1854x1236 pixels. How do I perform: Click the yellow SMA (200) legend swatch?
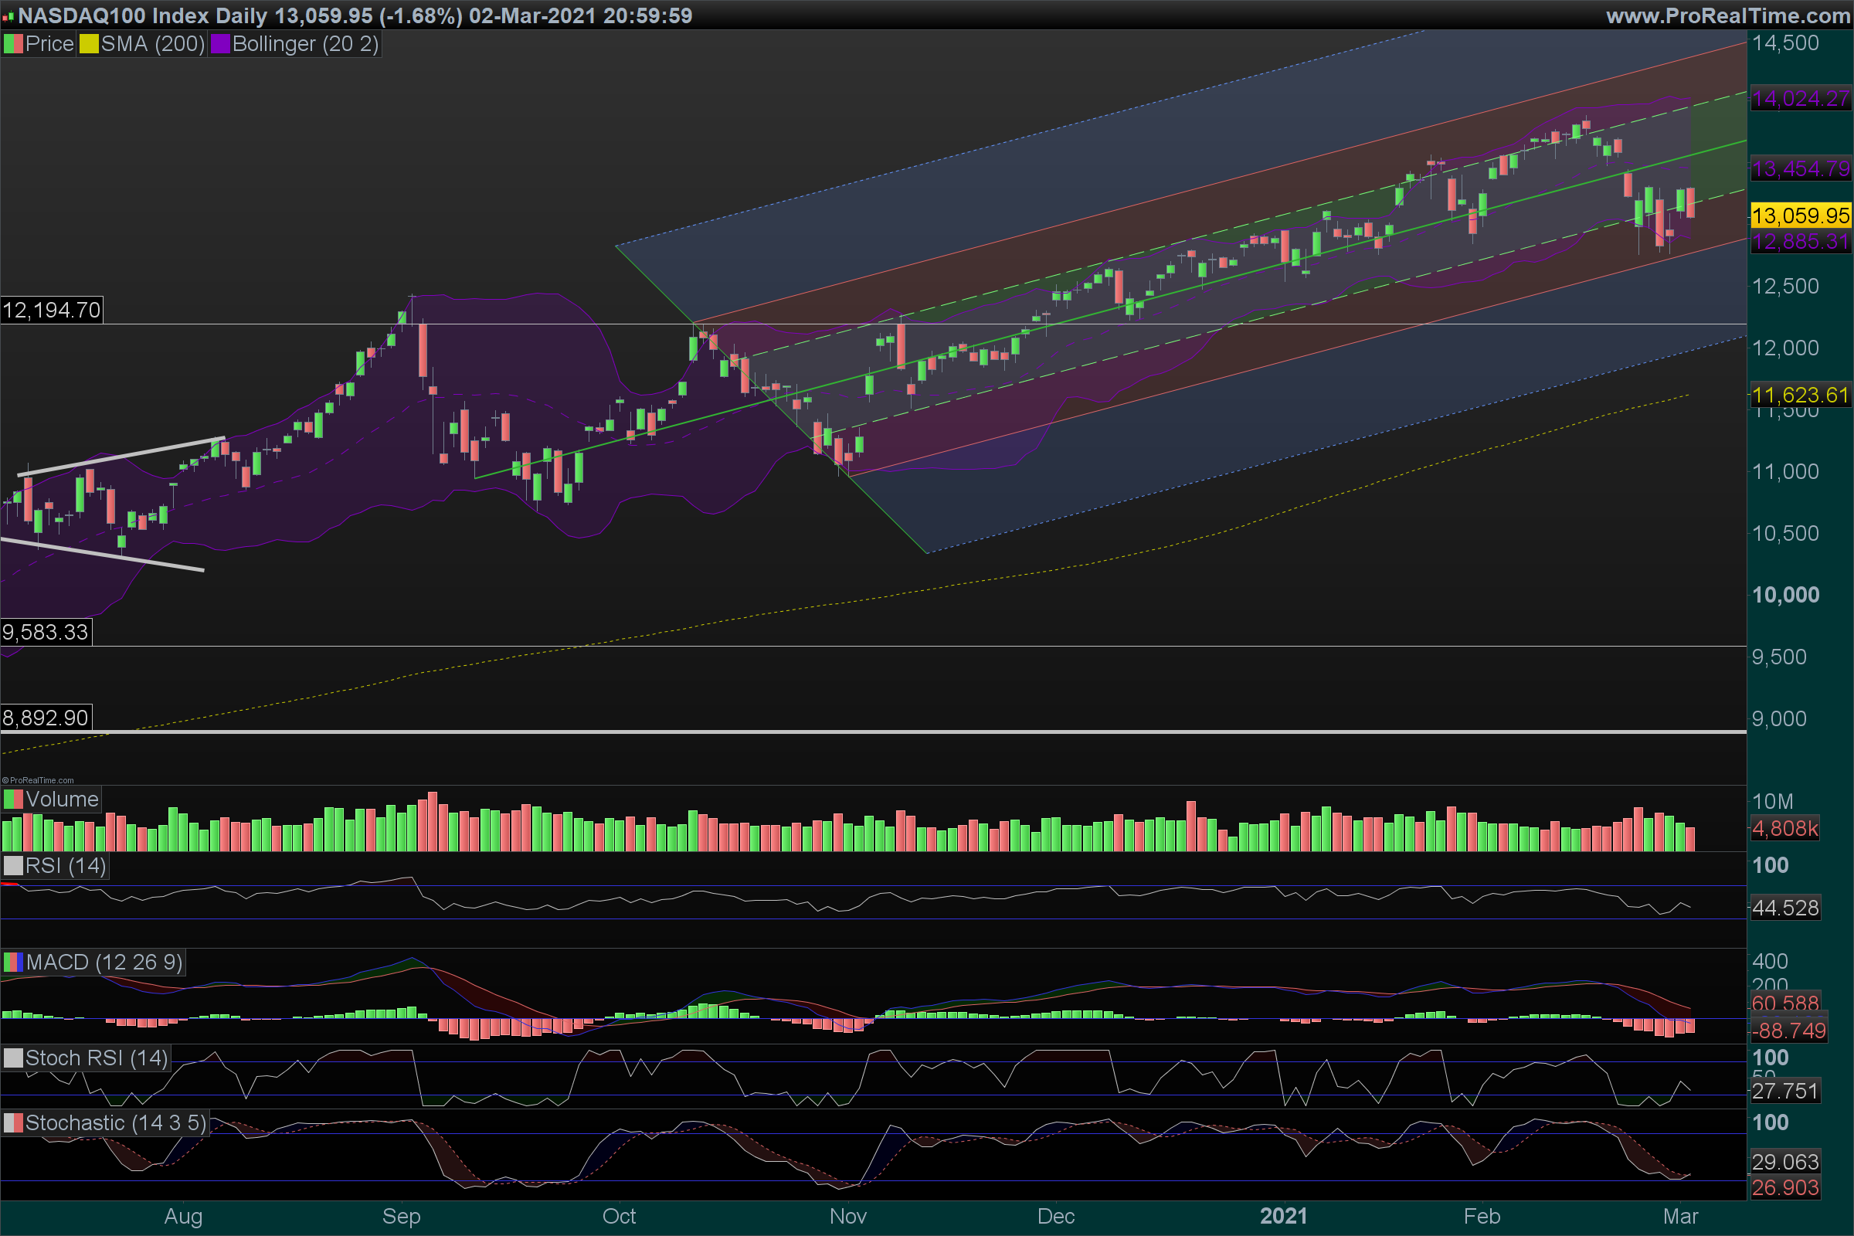[x=89, y=44]
